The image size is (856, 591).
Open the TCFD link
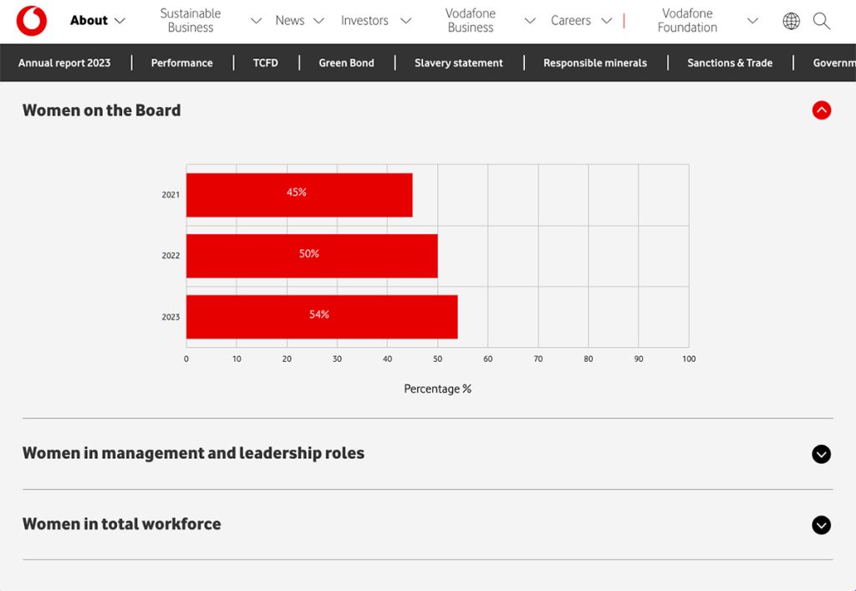click(x=265, y=63)
